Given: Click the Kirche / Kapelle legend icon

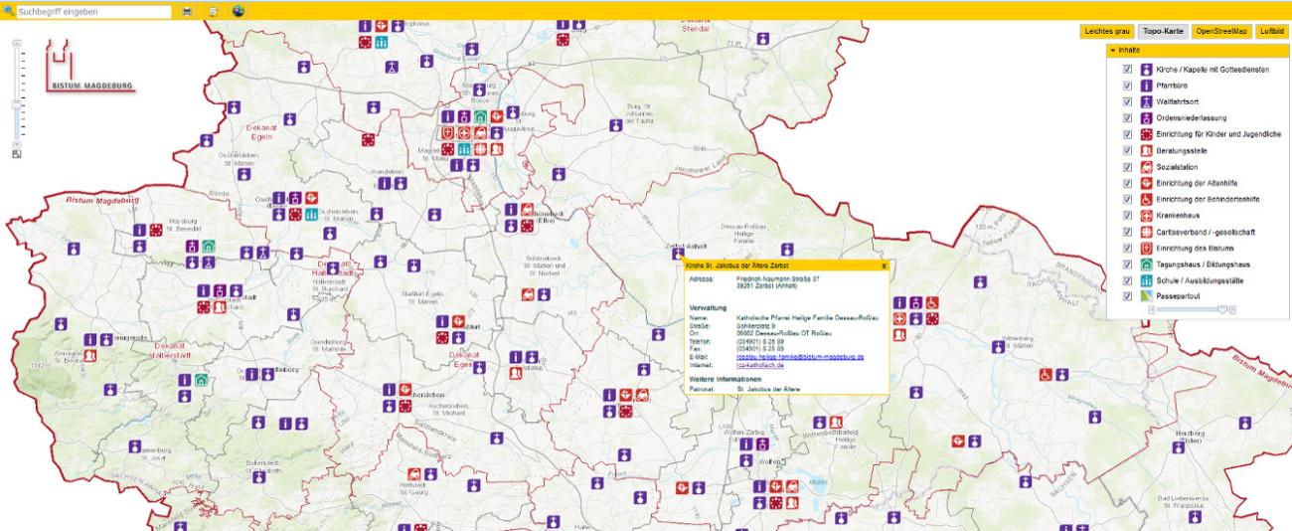Looking at the screenshot, I should point(1145,70).
